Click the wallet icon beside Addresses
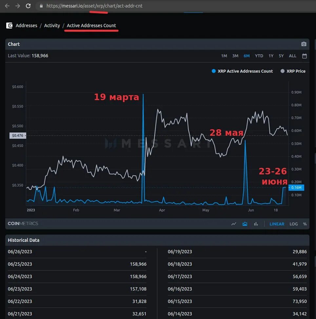This screenshot has width=316, height=319. coord(10,26)
